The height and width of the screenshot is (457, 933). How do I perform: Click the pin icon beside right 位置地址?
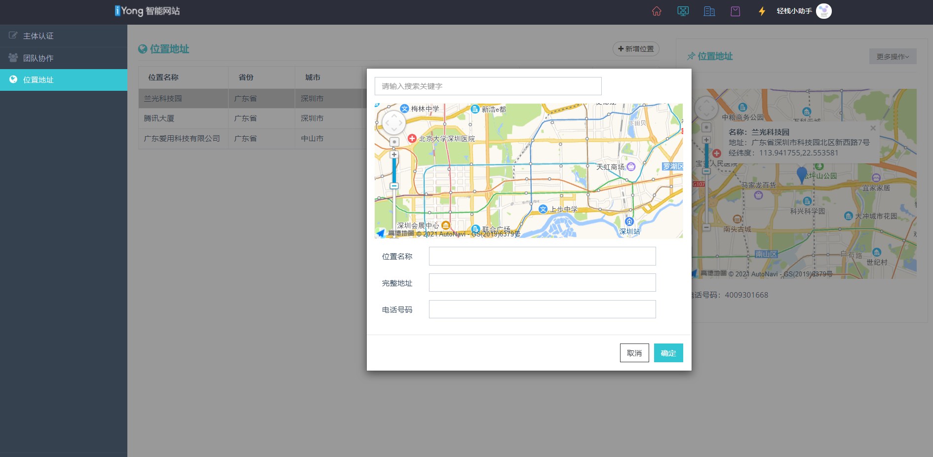point(691,56)
